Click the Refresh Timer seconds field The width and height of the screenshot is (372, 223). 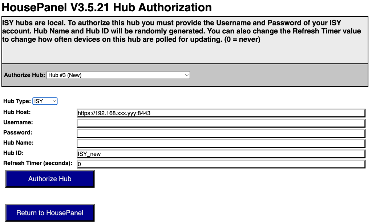coord(221,164)
